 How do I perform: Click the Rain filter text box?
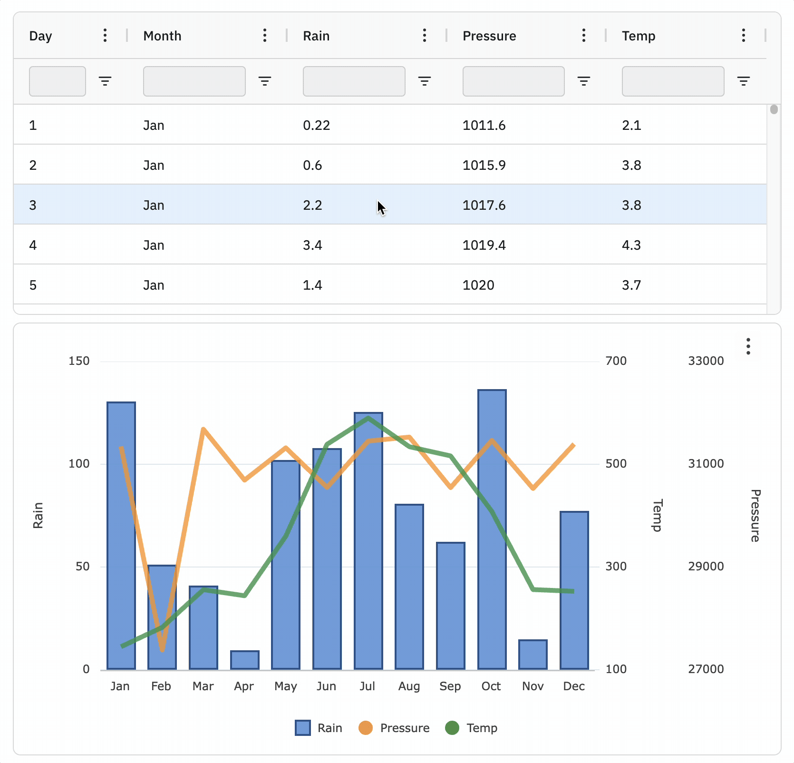354,81
